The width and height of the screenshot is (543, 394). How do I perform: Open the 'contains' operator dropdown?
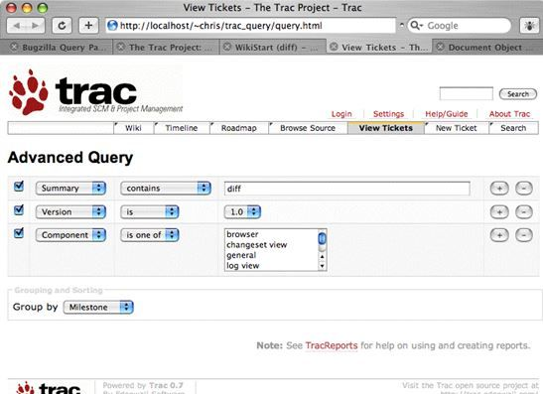coord(166,189)
